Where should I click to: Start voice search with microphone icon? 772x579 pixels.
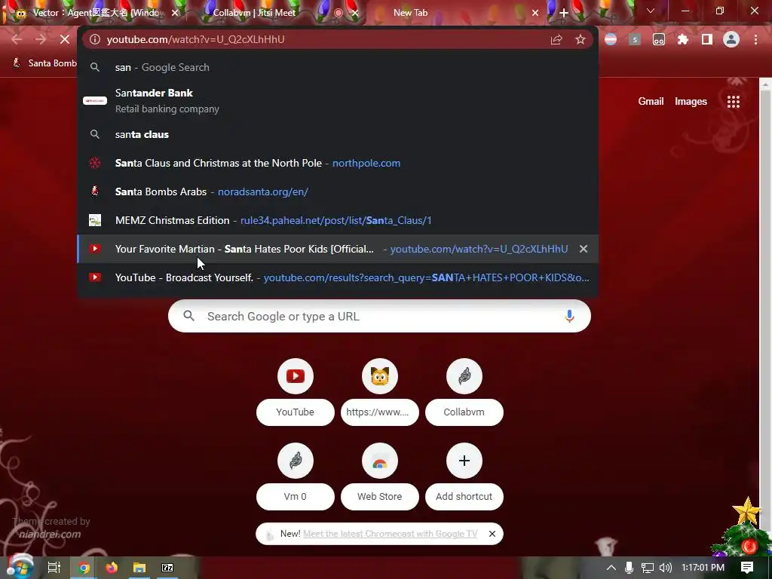pyautogui.click(x=570, y=316)
